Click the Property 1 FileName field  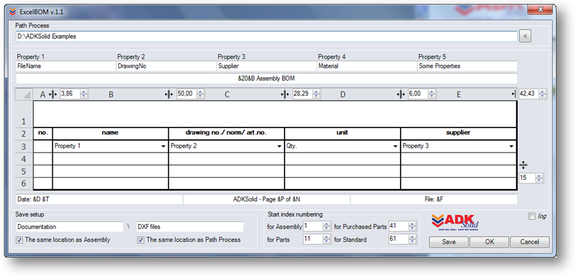[x=65, y=67]
